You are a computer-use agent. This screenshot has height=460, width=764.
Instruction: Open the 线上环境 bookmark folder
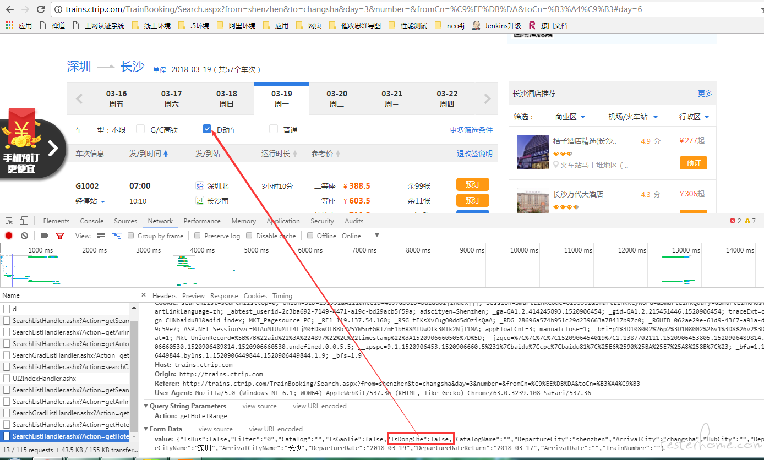point(152,25)
